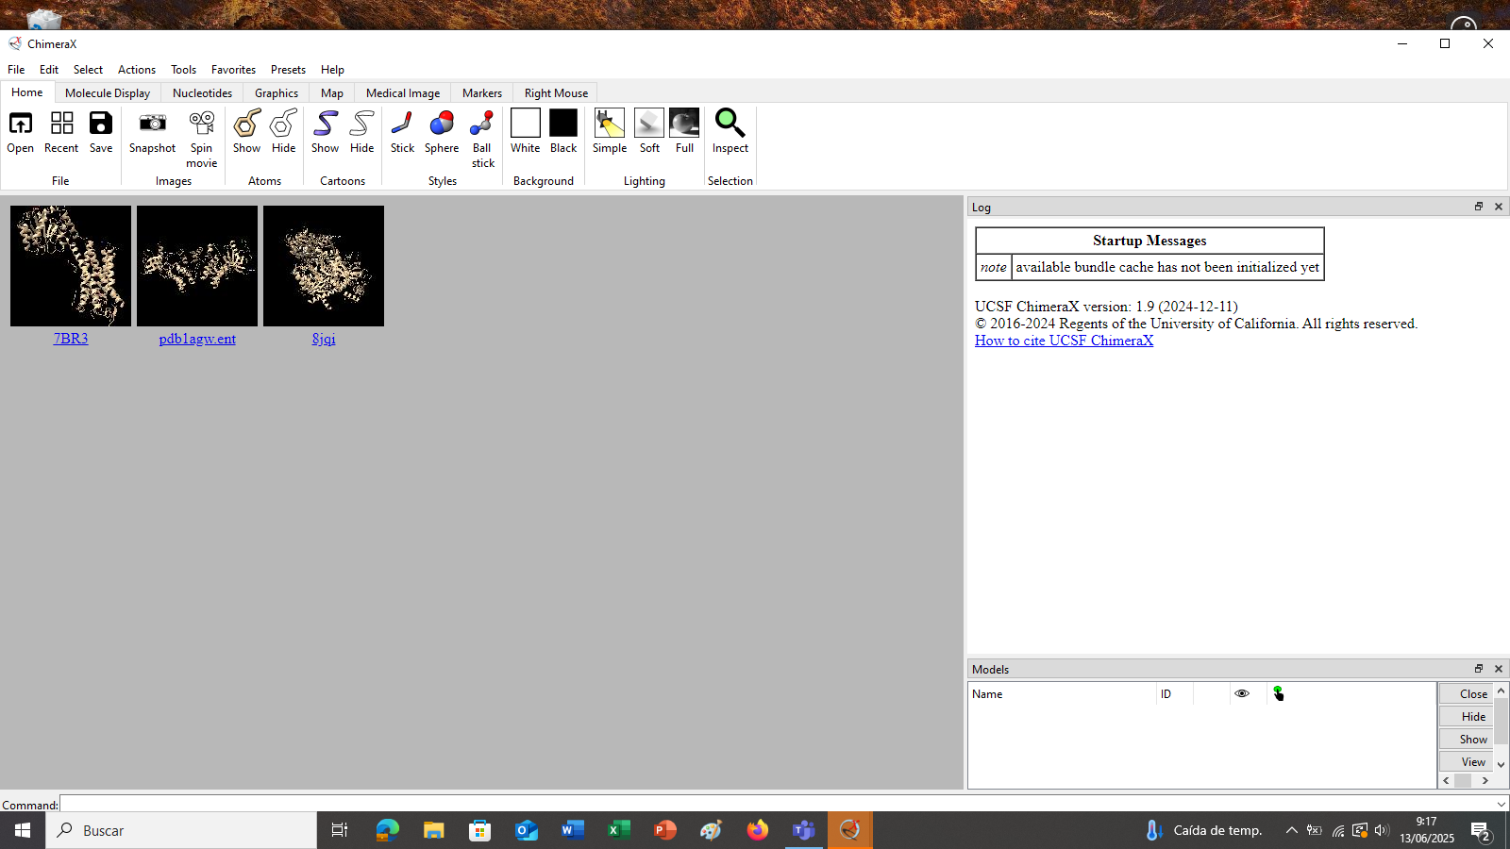Open How to cite UCSF ChimeraX link
The width and height of the screenshot is (1510, 849).
coord(1064,341)
